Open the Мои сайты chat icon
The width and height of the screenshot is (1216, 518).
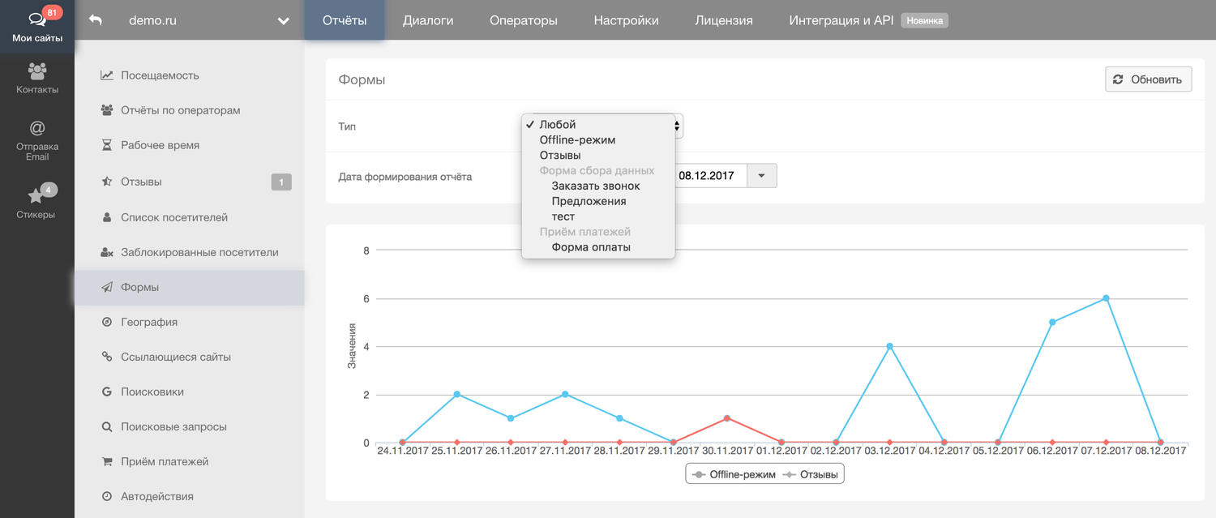(36, 19)
